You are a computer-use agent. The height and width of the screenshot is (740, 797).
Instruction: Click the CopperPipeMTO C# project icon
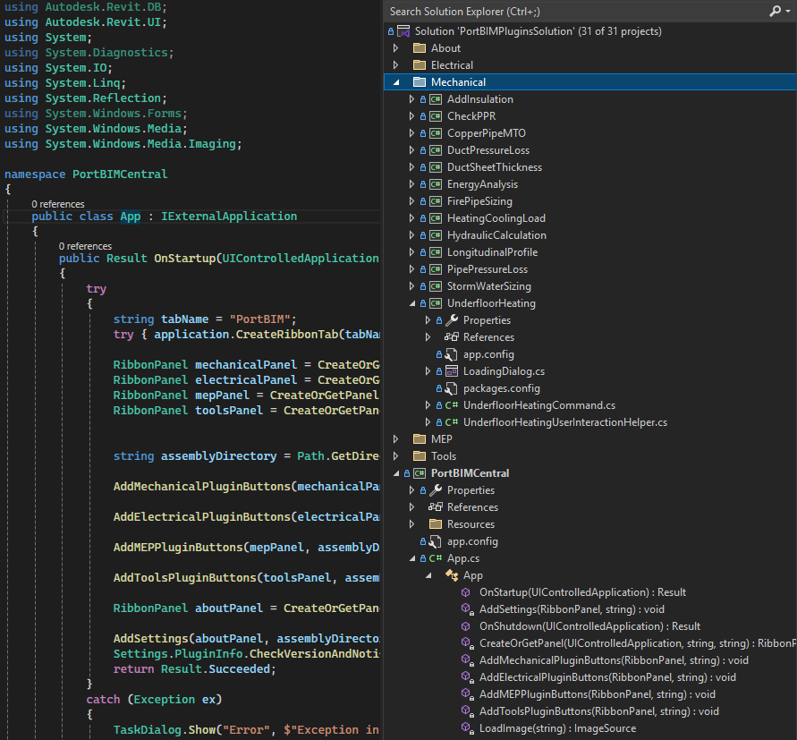click(x=436, y=133)
